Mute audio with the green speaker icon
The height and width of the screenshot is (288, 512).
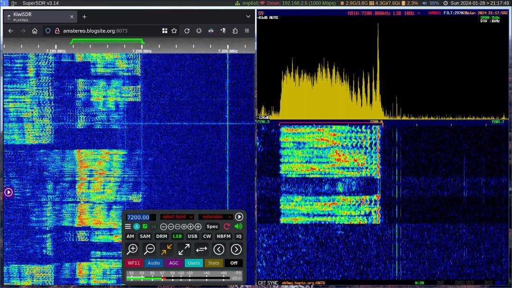coord(238,226)
